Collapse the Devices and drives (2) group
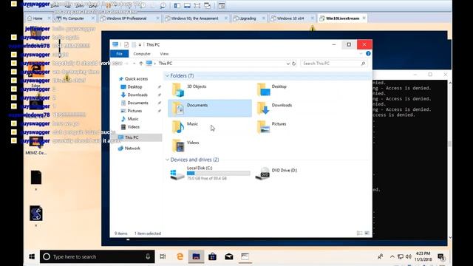 click(167, 160)
